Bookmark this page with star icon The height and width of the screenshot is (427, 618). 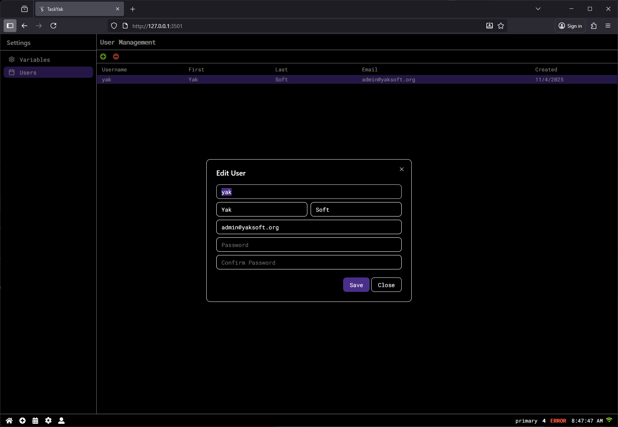point(501,26)
